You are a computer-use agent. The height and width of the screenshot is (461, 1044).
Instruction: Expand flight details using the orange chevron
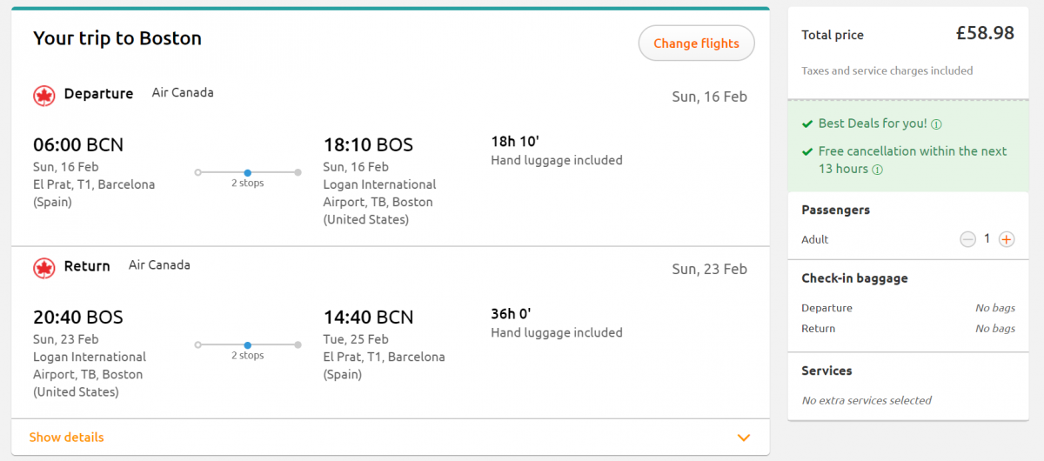point(743,438)
